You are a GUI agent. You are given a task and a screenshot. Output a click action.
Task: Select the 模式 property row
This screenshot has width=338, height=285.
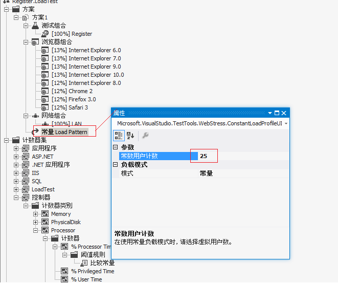(204, 173)
